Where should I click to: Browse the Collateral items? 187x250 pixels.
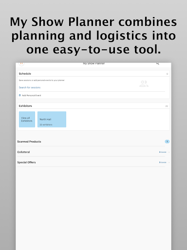click(x=163, y=152)
